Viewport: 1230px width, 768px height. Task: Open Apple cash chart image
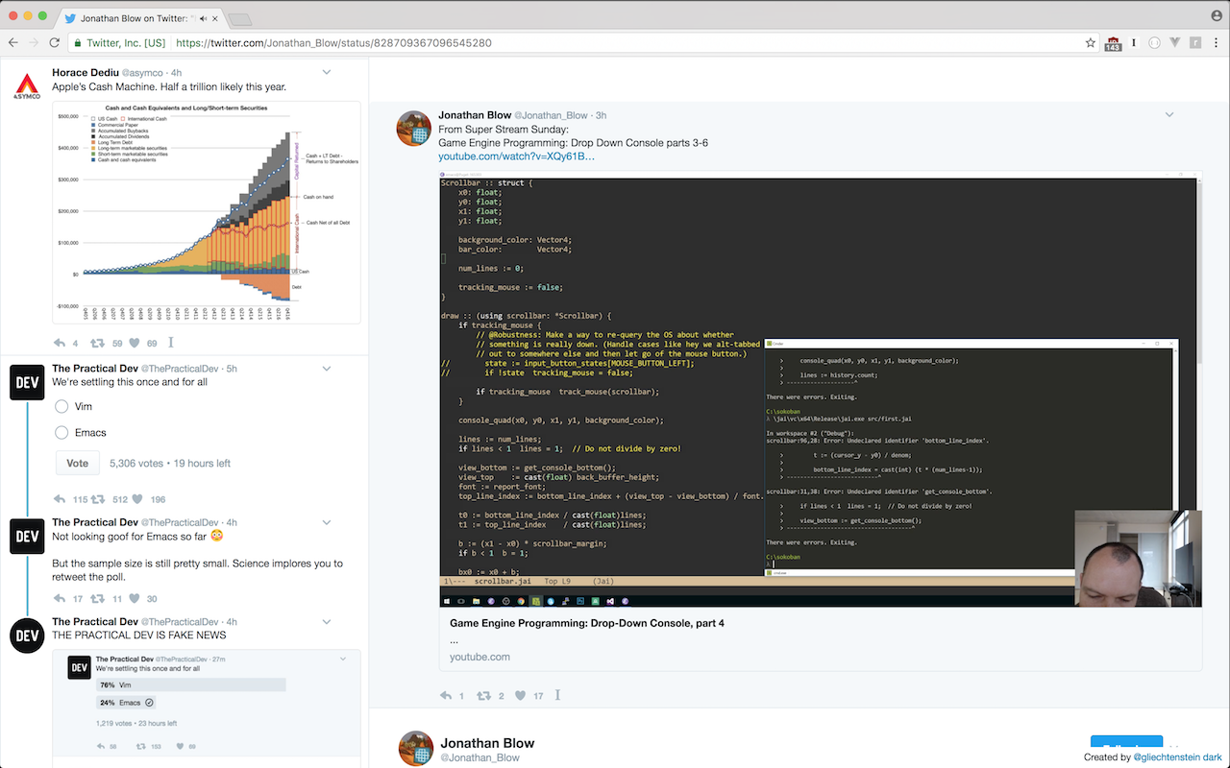pos(207,212)
